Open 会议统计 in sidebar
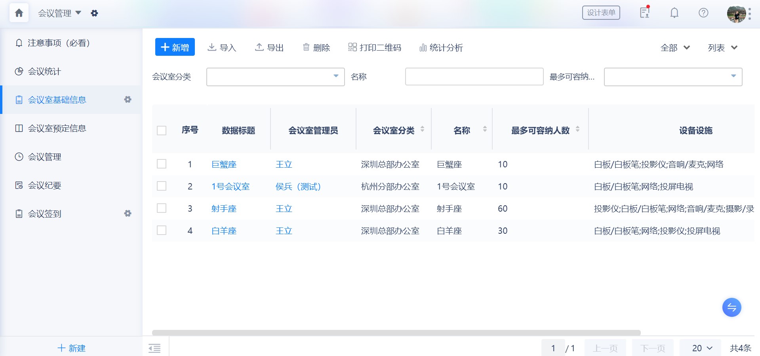Screen dimensions: 760x356 pyautogui.click(x=71, y=71)
